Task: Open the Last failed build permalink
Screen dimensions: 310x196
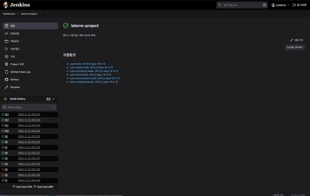Action: (x=90, y=75)
